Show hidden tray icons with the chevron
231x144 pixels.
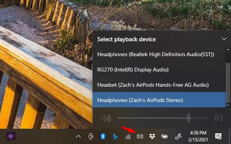(x=78, y=136)
